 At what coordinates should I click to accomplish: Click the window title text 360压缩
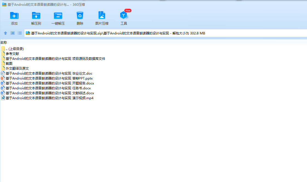[x=79, y=4]
